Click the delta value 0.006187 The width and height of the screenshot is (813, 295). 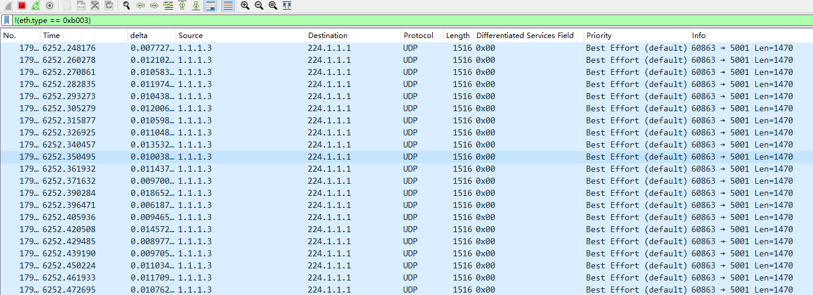click(x=153, y=205)
